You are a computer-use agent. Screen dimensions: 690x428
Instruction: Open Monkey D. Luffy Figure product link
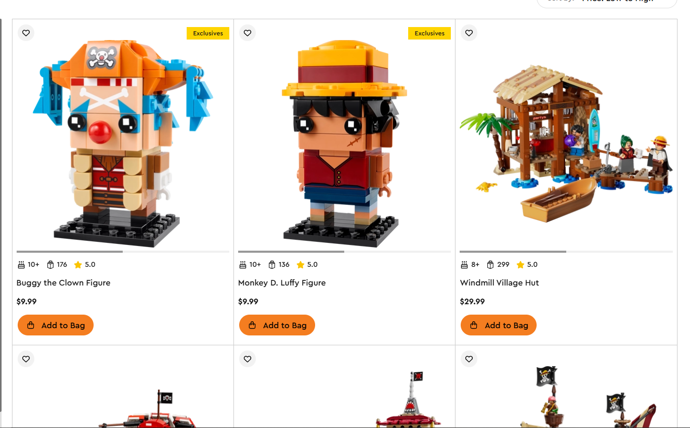[x=282, y=283]
